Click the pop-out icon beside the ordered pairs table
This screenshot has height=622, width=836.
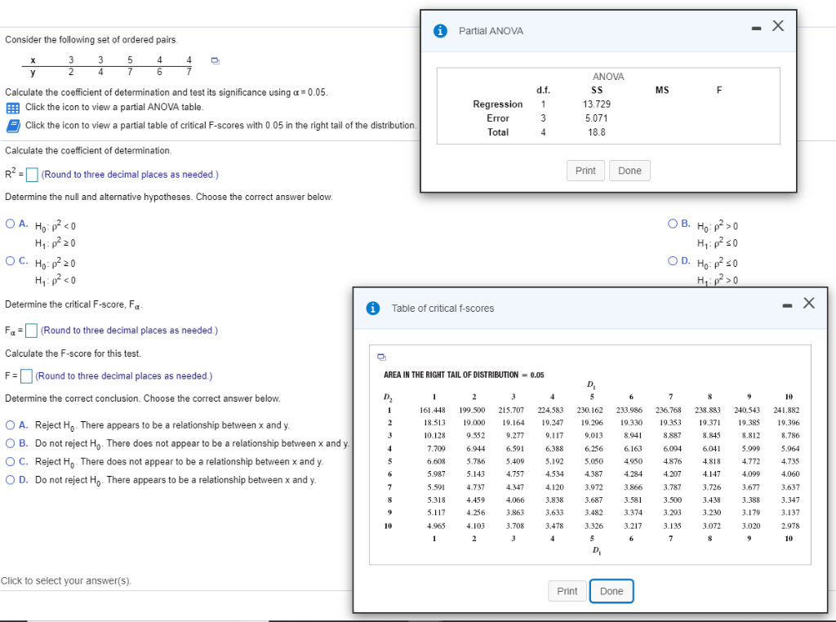click(x=212, y=61)
